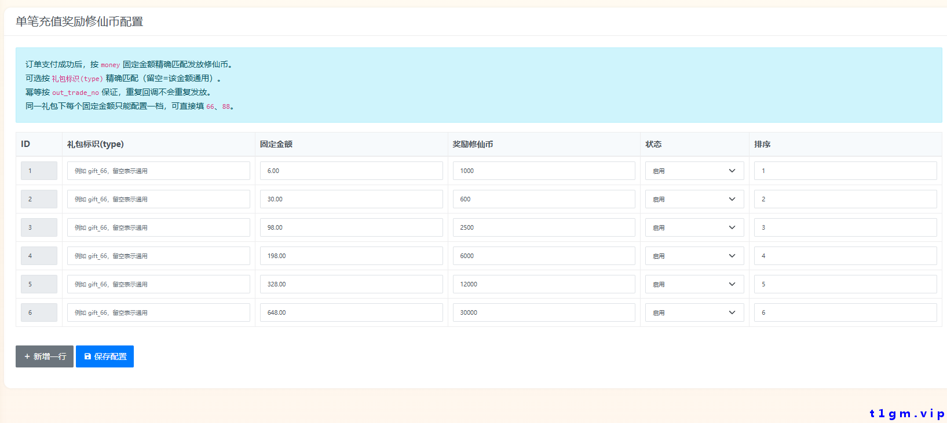Click the reward coins field showing 30000

(544, 312)
